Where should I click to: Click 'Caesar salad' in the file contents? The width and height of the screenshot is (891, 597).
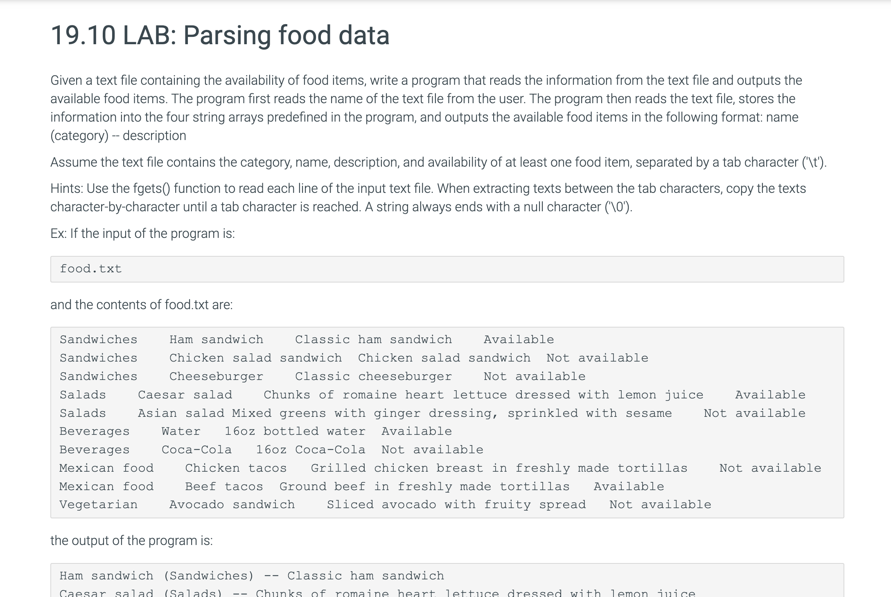[x=185, y=395]
